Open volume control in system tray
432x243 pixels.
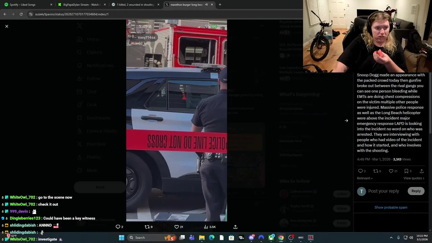coord(411,238)
